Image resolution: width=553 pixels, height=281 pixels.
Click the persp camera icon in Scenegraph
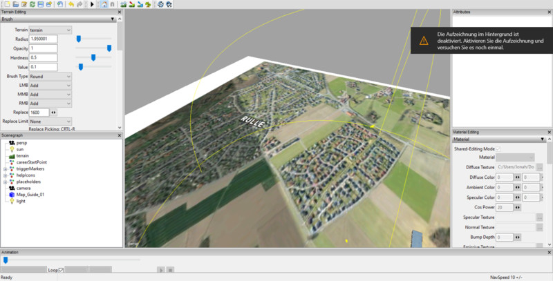click(12, 143)
